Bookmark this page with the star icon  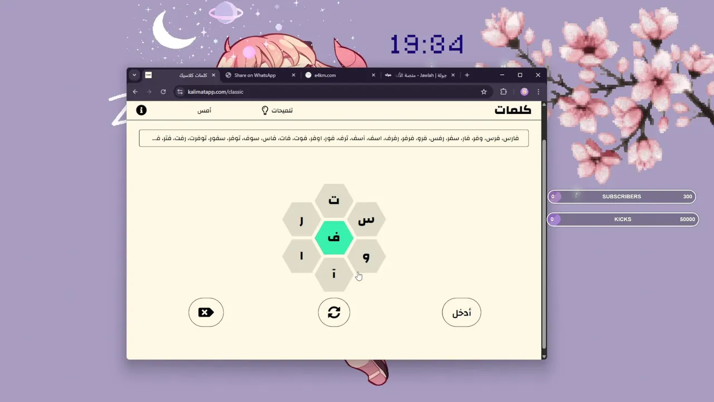point(484,92)
